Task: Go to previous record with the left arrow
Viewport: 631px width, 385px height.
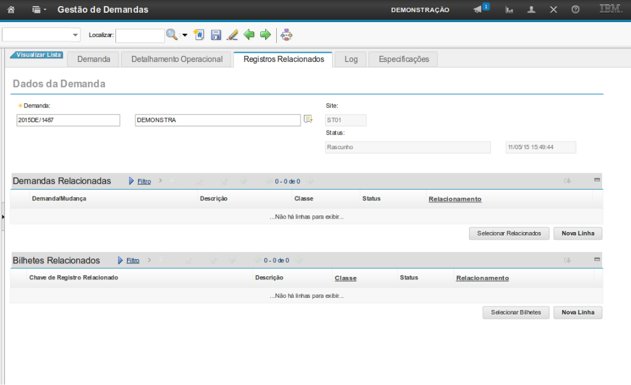Action: pyautogui.click(x=249, y=35)
